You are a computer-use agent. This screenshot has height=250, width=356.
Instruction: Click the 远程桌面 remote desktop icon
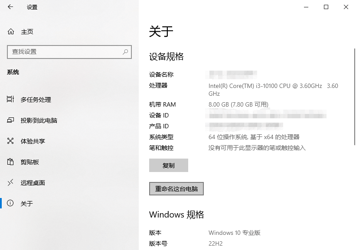point(11,182)
